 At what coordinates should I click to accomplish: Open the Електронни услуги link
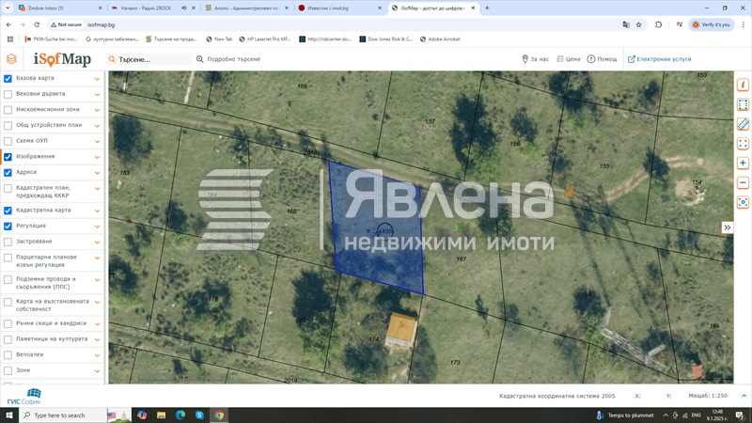coord(660,59)
